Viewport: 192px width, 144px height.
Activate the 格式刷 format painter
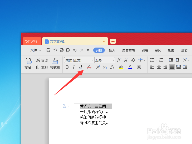tap(55, 64)
